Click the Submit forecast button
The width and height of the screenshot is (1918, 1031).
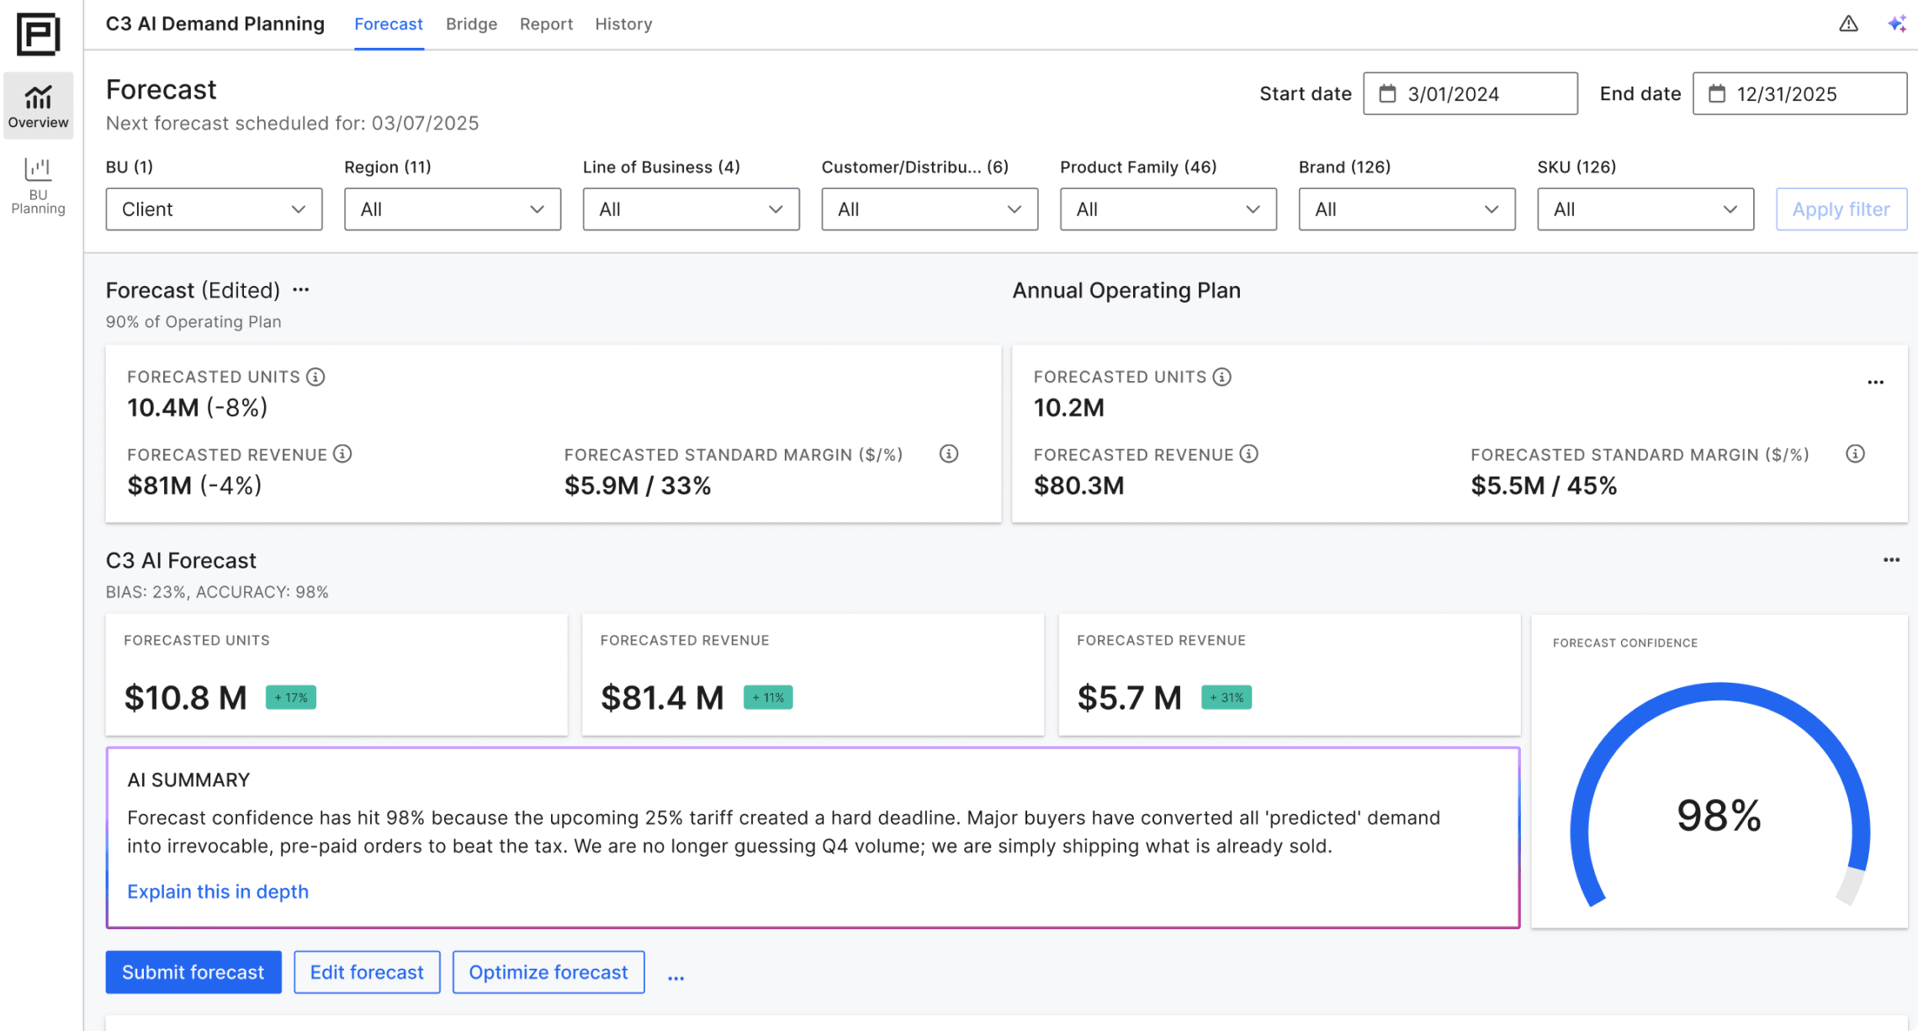193,972
